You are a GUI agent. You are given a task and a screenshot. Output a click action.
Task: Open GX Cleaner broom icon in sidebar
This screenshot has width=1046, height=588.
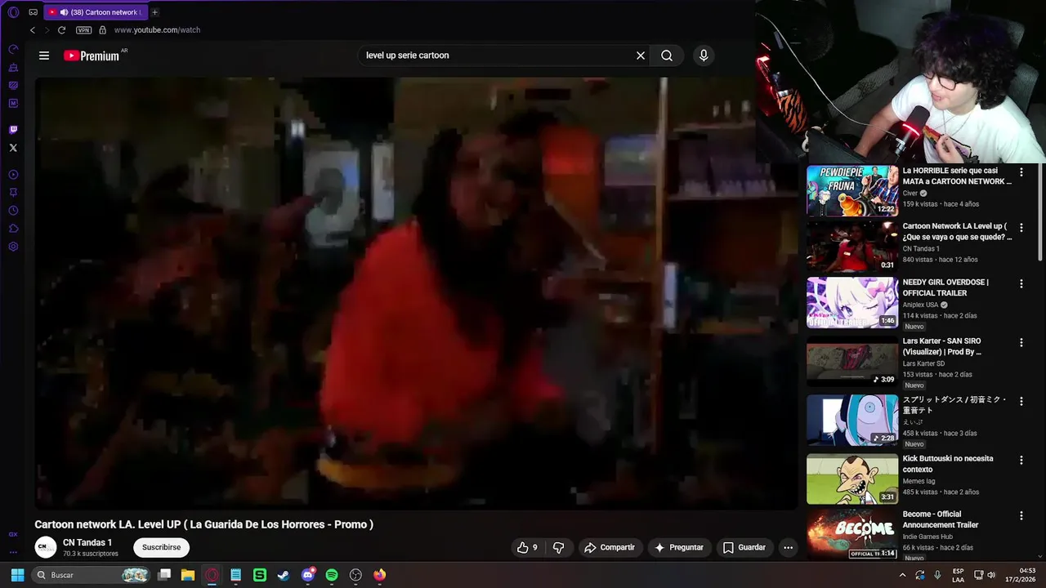[13, 68]
